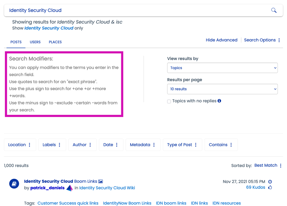Open the Identity Security Cloud Wiki link
The height and width of the screenshot is (206, 287).
click(107, 188)
